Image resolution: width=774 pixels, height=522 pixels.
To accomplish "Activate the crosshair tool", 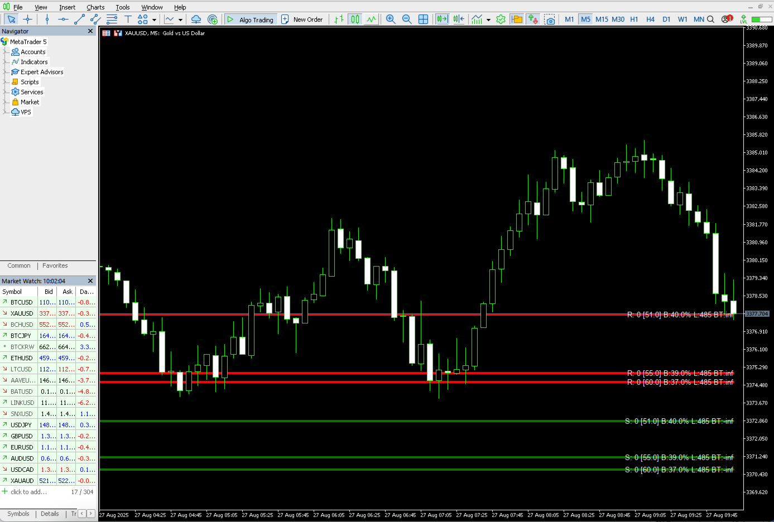I will pos(28,20).
